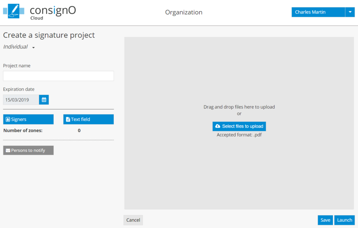358x228 pixels.
Task: Cancel the project creation
Action: coord(133,220)
